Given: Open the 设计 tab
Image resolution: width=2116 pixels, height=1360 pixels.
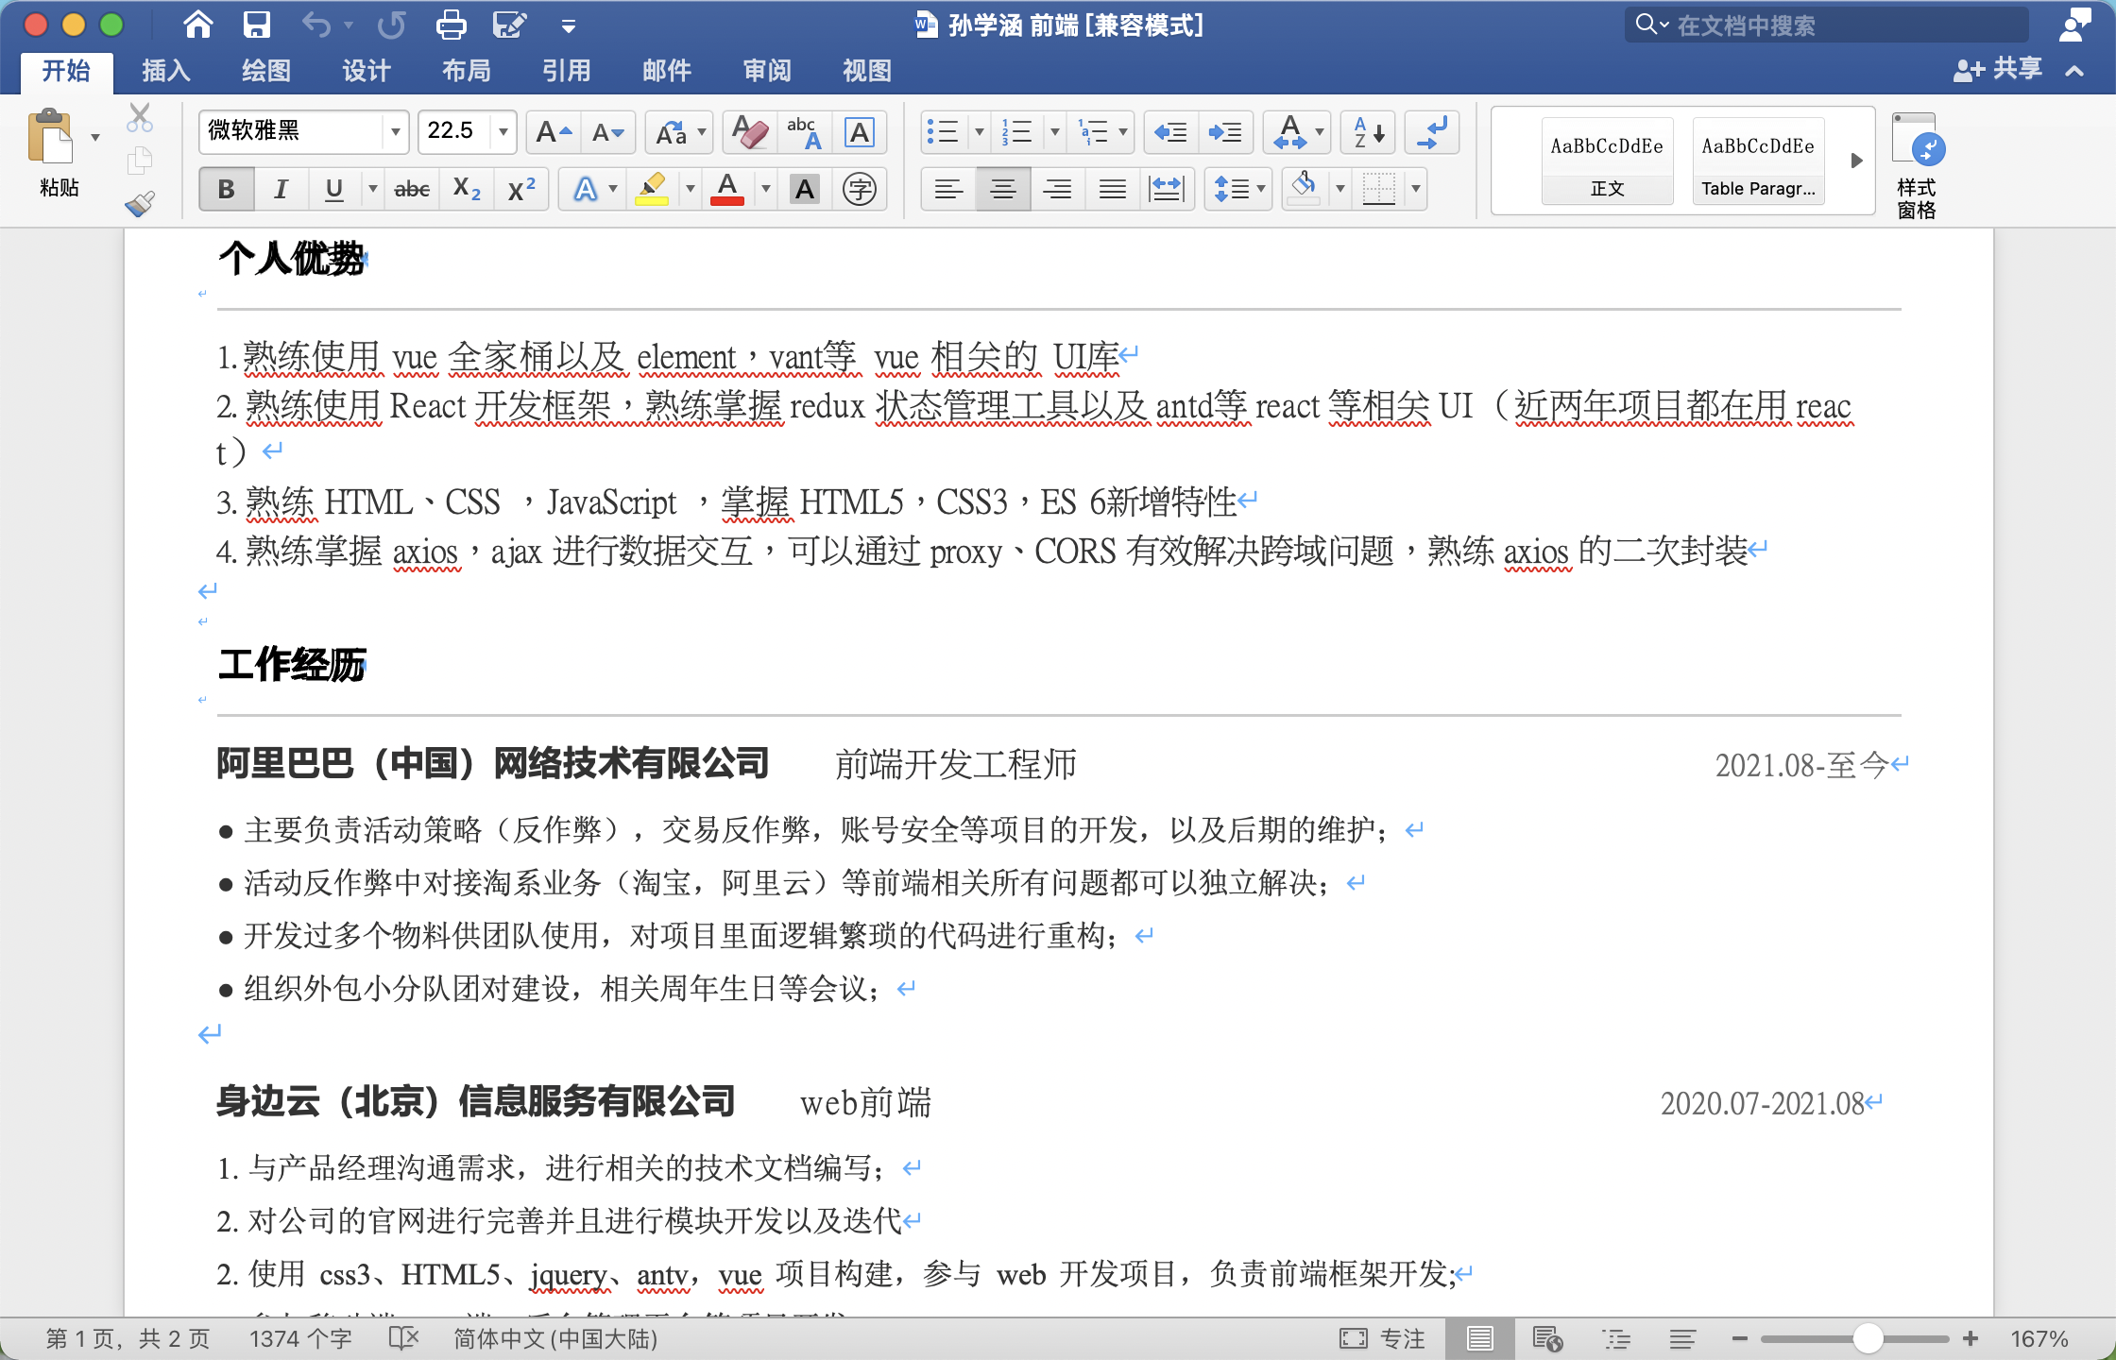Looking at the screenshot, I should (x=367, y=71).
